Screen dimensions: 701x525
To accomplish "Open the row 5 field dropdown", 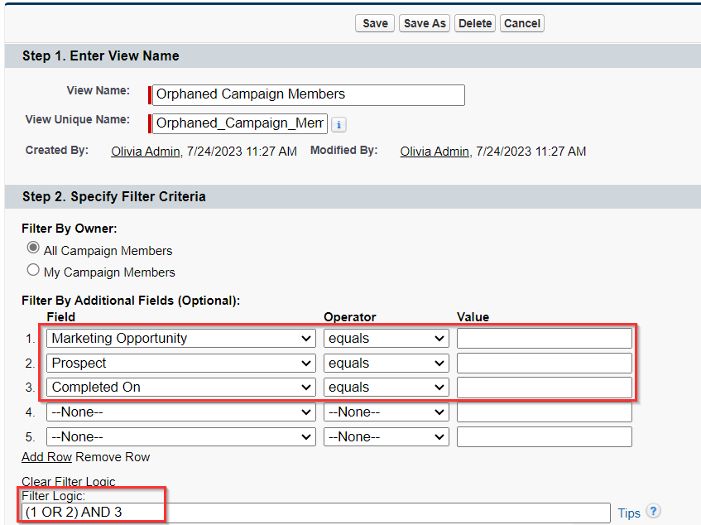I will 181,437.
